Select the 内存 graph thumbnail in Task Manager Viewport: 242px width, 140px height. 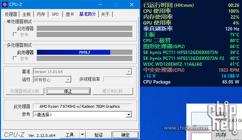tap(202, 136)
